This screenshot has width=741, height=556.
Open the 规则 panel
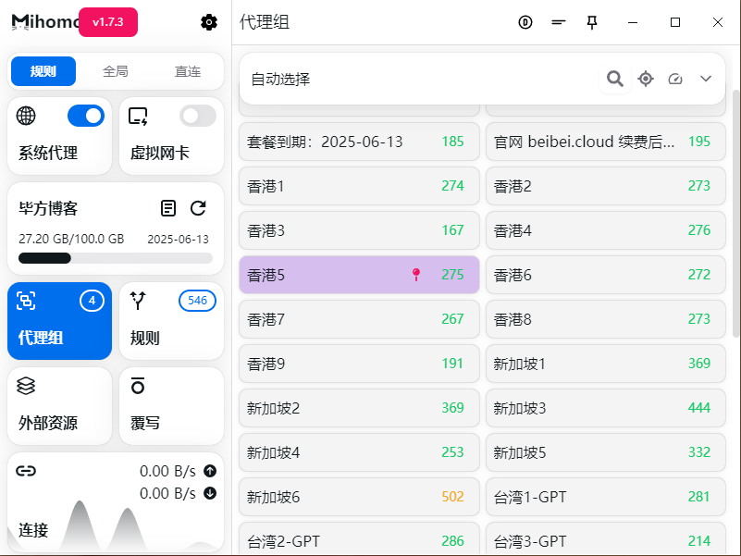coord(171,321)
